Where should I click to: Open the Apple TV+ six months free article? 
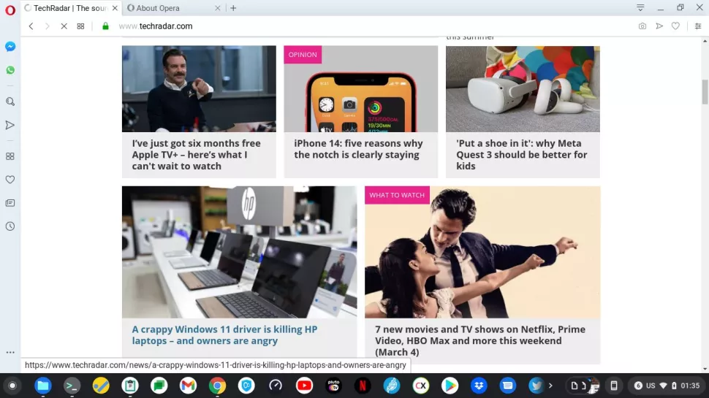point(196,155)
